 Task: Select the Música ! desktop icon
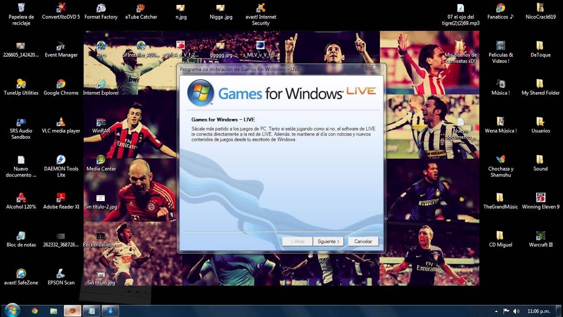tap(501, 88)
